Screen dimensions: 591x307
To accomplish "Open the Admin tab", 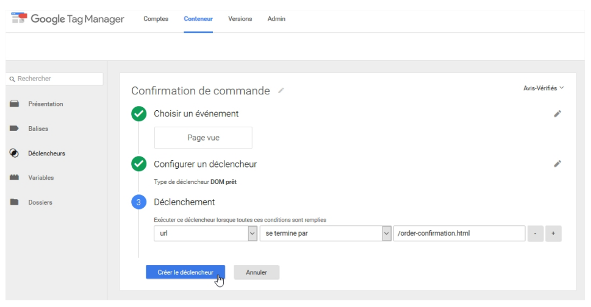I will (276, 19).
